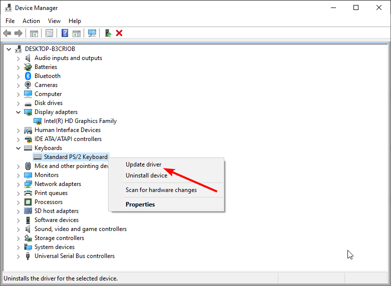Select the Processors label
The width and height of the screenshot is (391, 286).
point(49,202)
